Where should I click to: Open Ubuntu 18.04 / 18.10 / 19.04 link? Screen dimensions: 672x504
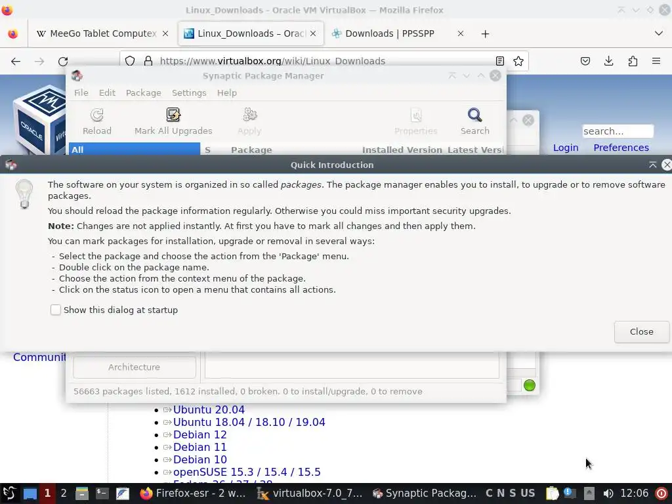(249, 422)
